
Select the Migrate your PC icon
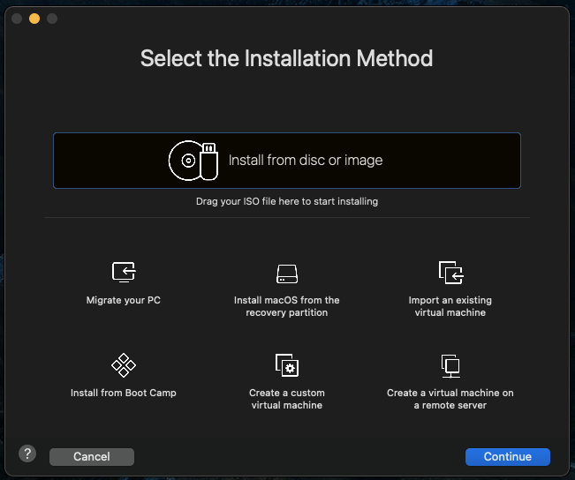124,272
